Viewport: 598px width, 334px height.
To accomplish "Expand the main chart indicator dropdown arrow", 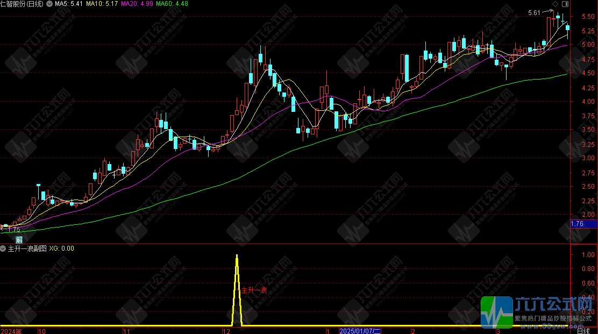I will click(x=50, y=4).
